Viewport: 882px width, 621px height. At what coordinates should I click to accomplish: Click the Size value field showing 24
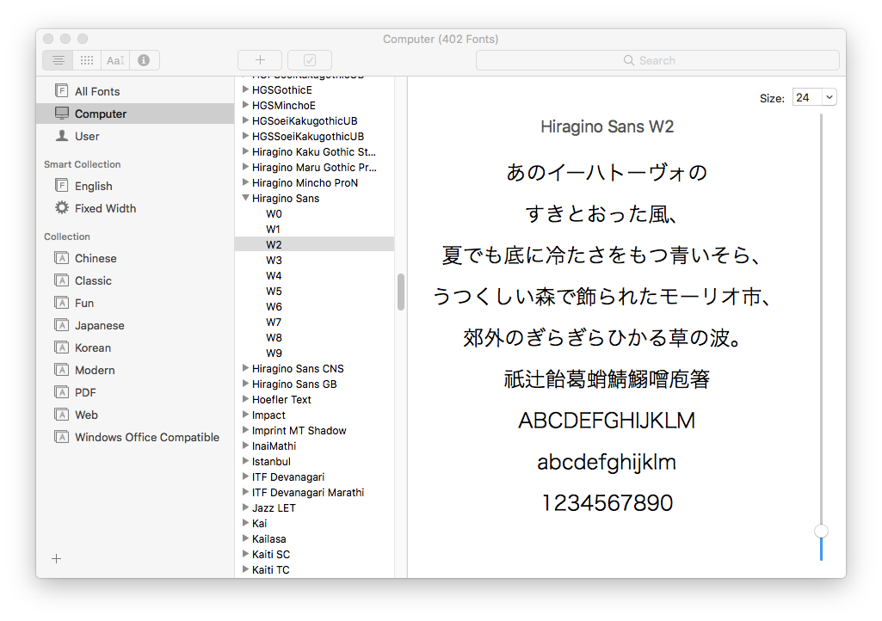[x=807, y=97]
